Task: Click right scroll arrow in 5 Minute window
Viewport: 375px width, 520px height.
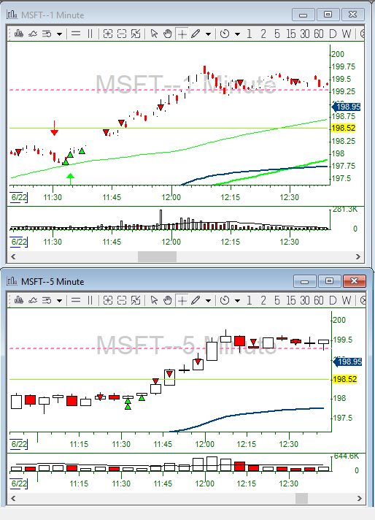Action: tap(359, 498)
